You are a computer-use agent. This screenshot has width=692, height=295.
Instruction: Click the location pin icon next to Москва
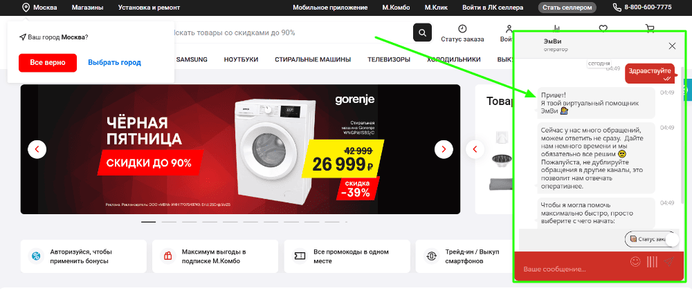click(26, 8)
